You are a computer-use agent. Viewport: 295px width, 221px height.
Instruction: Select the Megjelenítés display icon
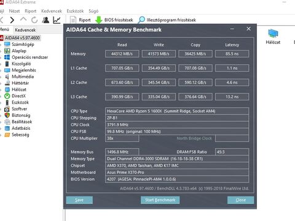click(7, 70)
